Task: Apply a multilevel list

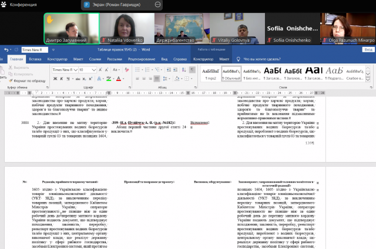Action: (x=157, y=70)
